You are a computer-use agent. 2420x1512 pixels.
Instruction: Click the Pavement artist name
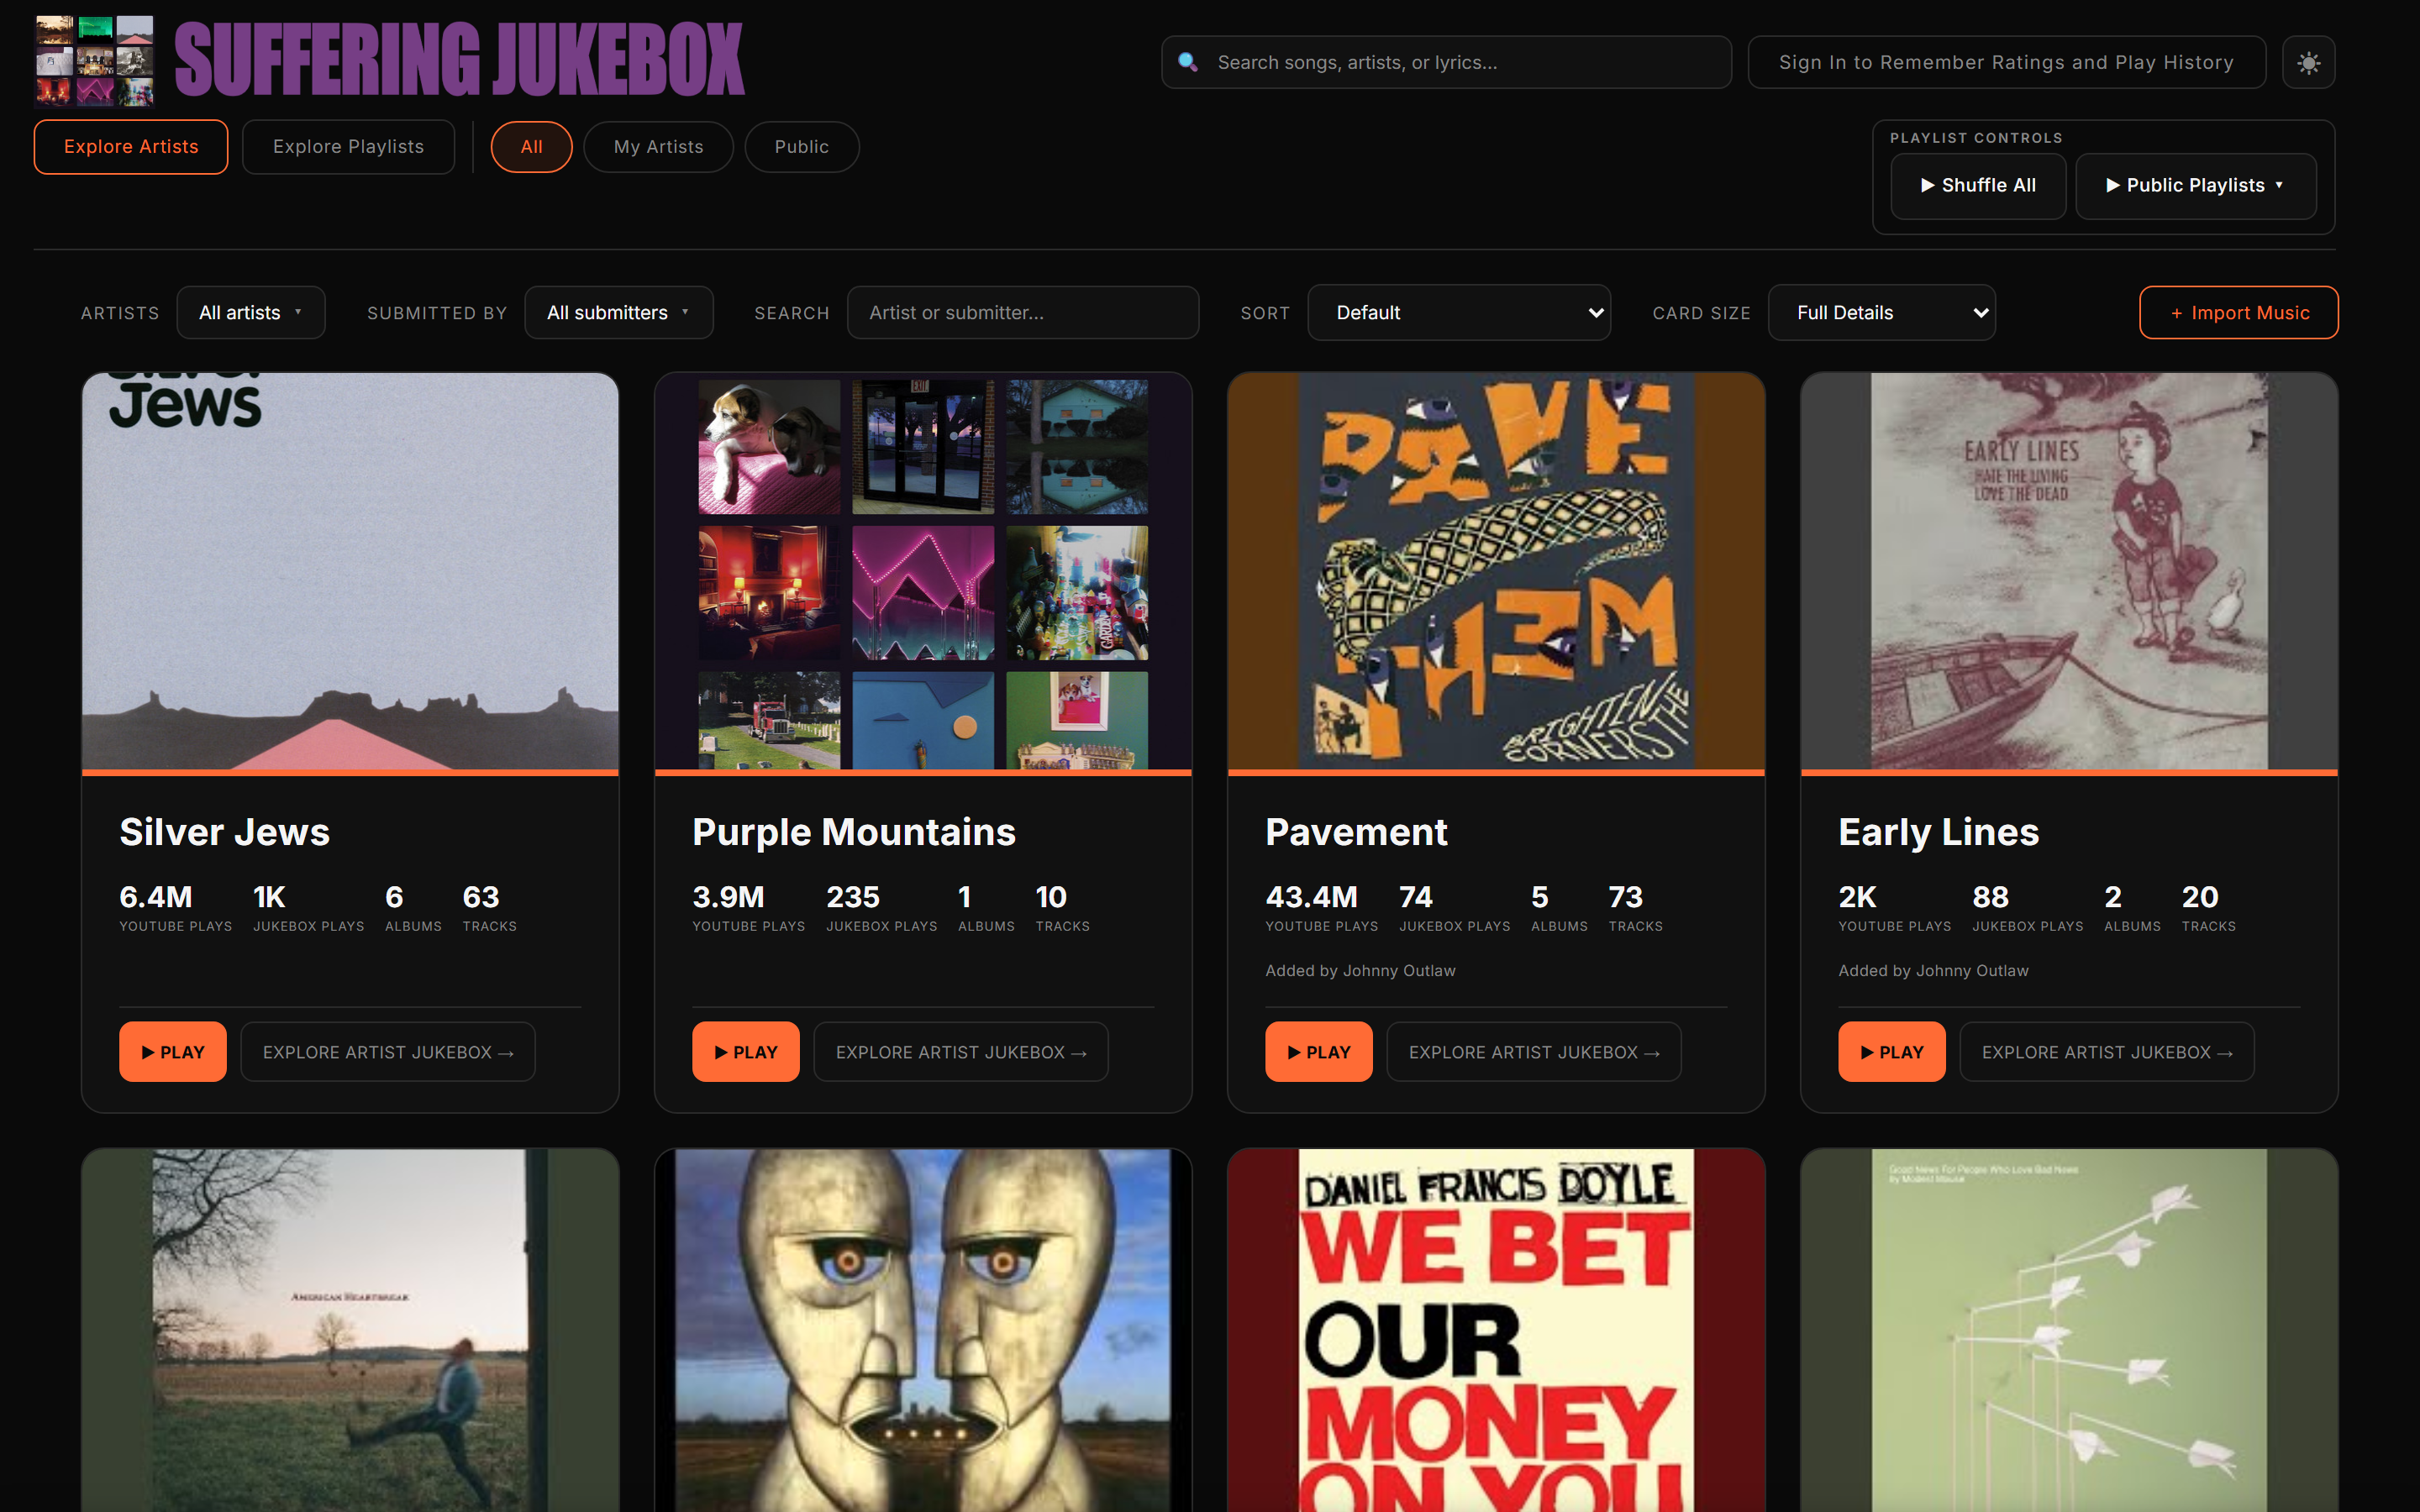(1356, 832)
